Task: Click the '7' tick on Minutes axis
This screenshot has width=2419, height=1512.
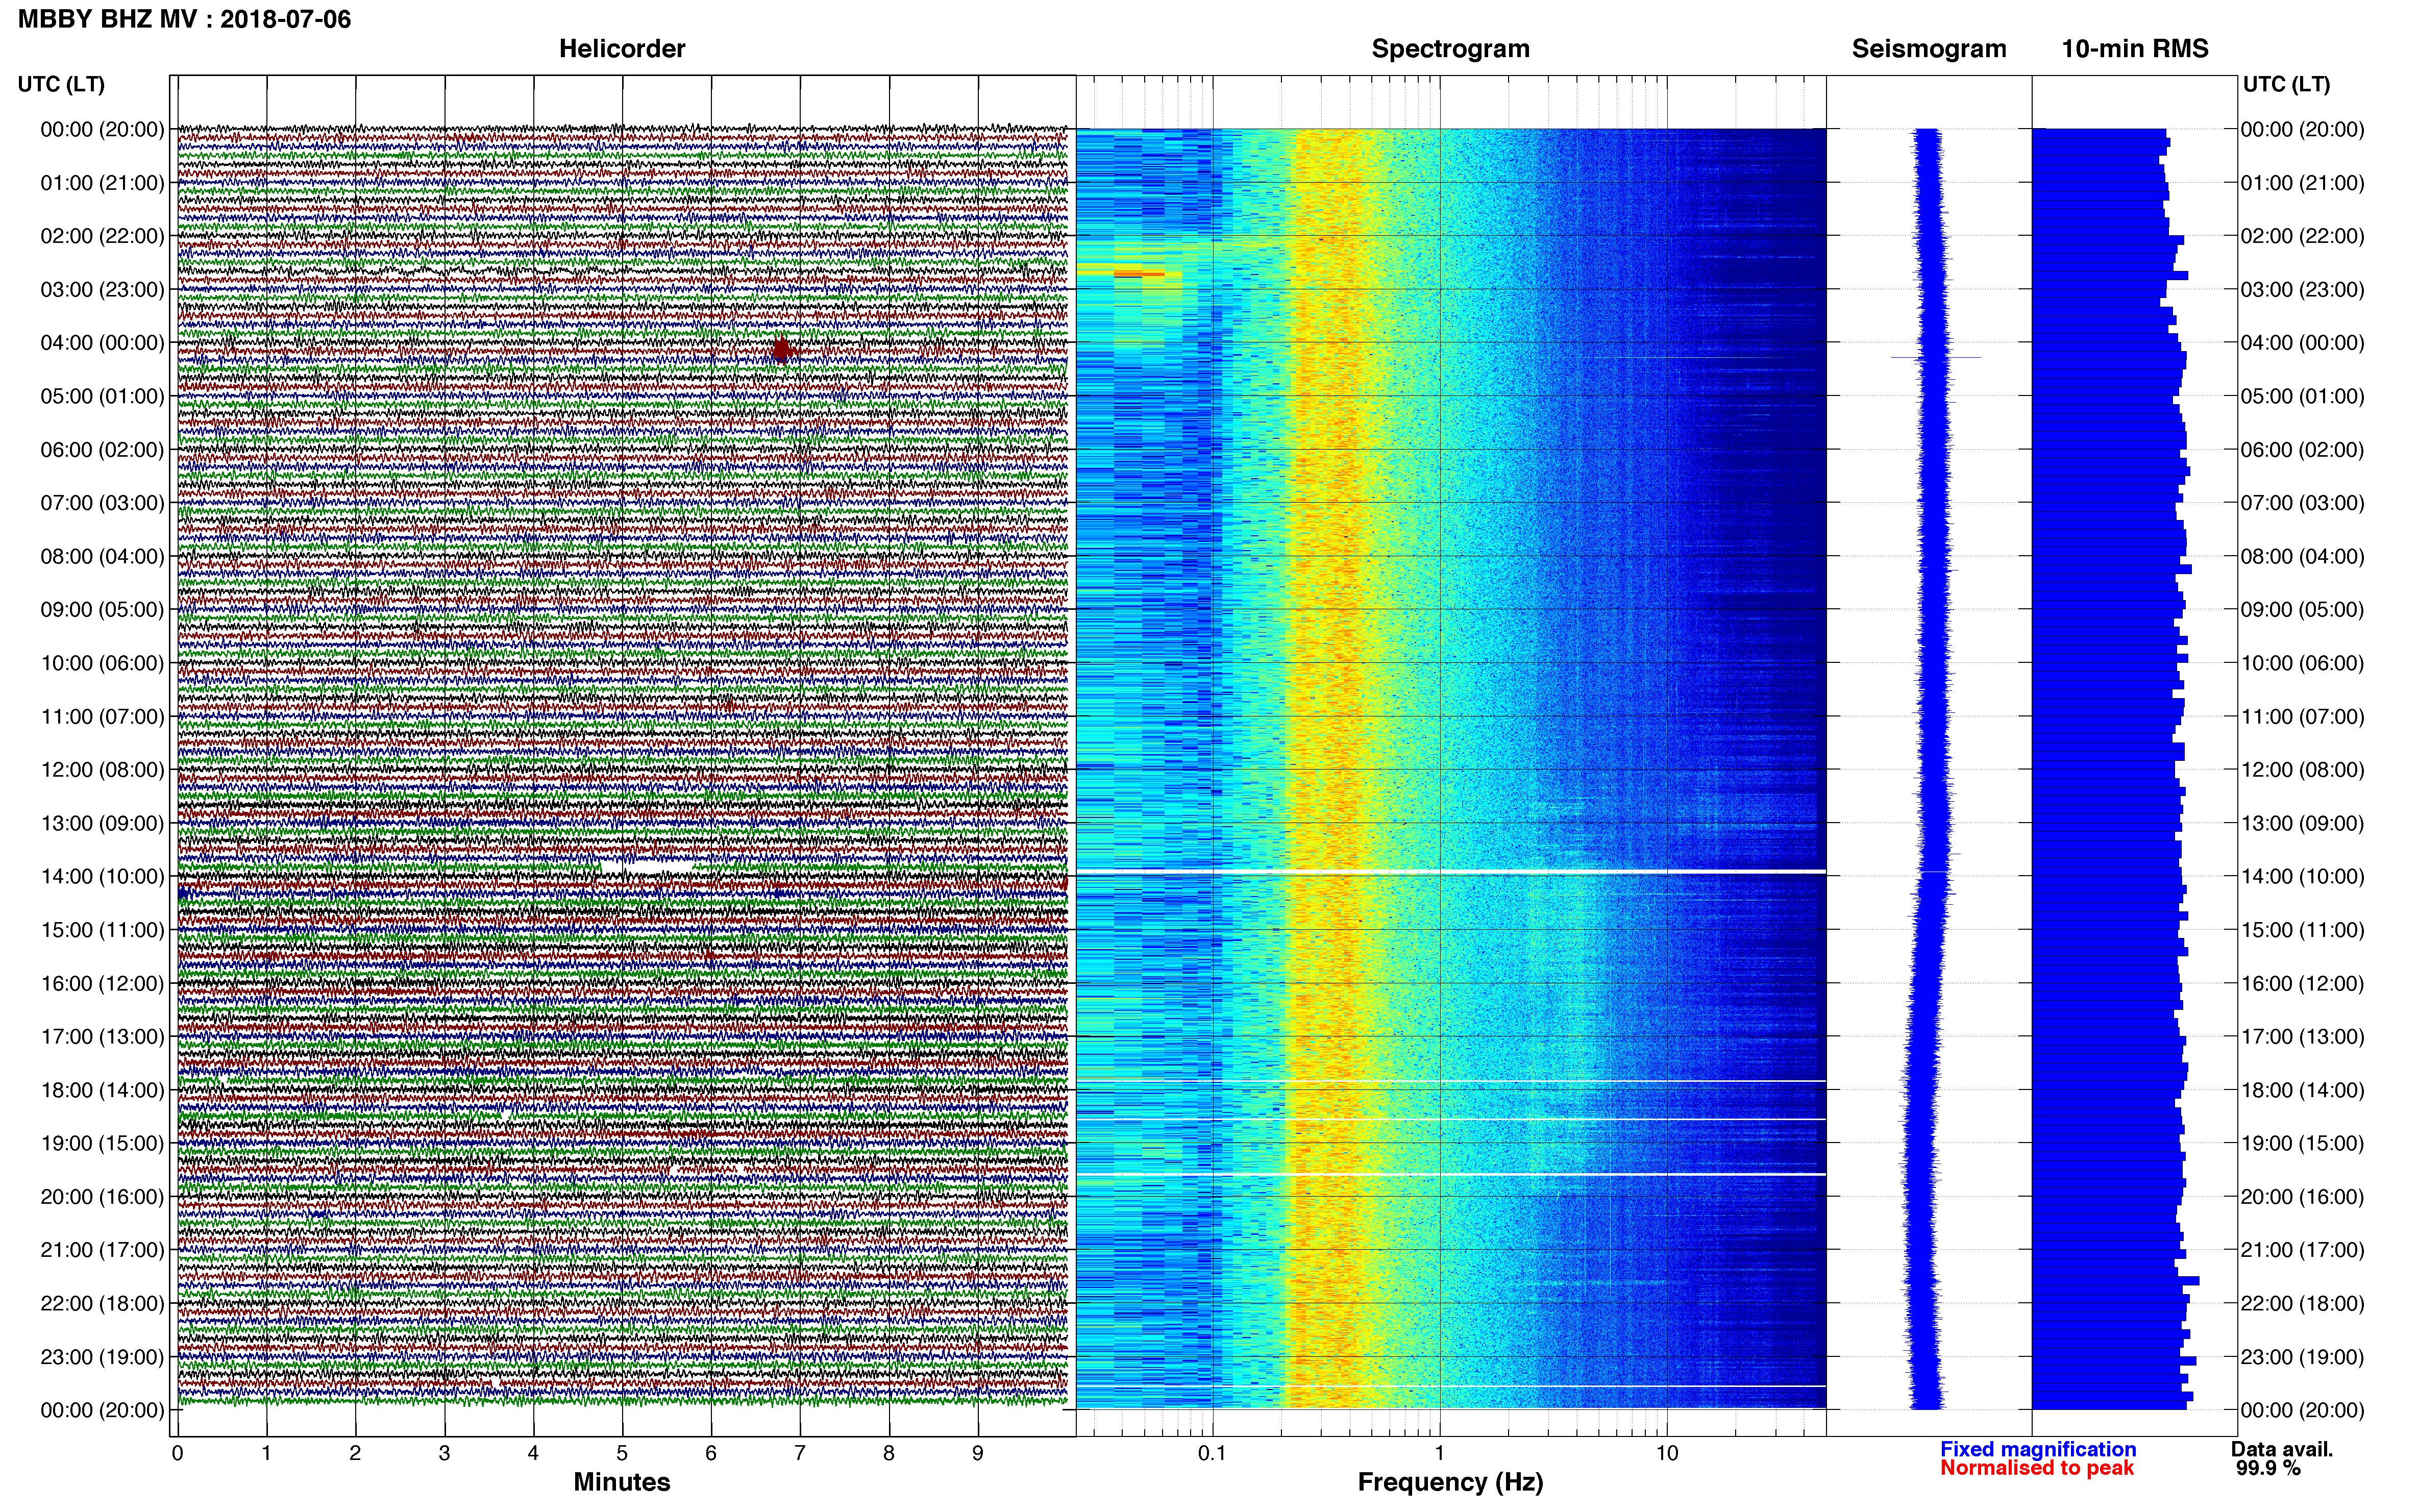Action: pos(800,1453)
